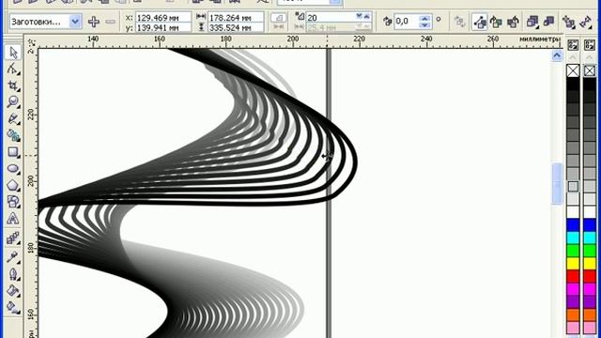Select the Pick tool
This screenshot has width=601, height=338.
[12, 53]
